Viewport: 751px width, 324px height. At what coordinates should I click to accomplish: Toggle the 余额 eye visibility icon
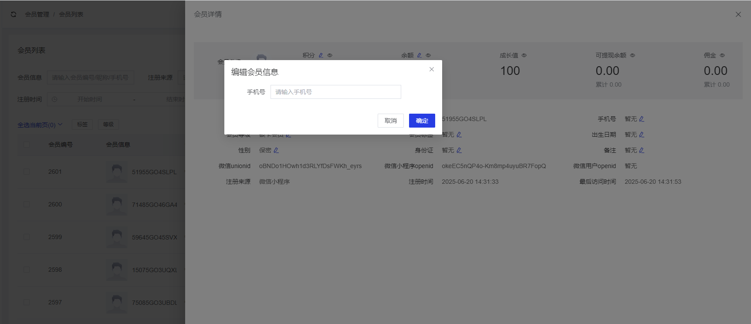(428, 55)
